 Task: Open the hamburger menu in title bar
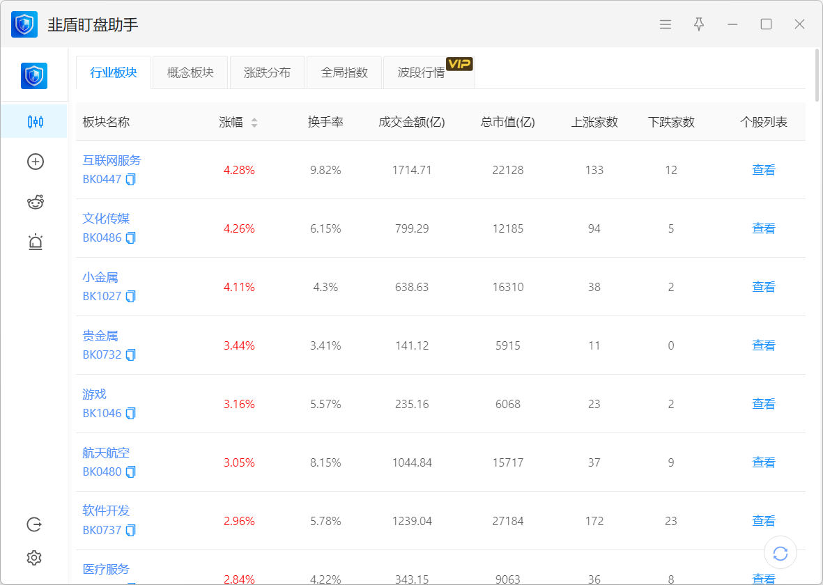point(666,24)
